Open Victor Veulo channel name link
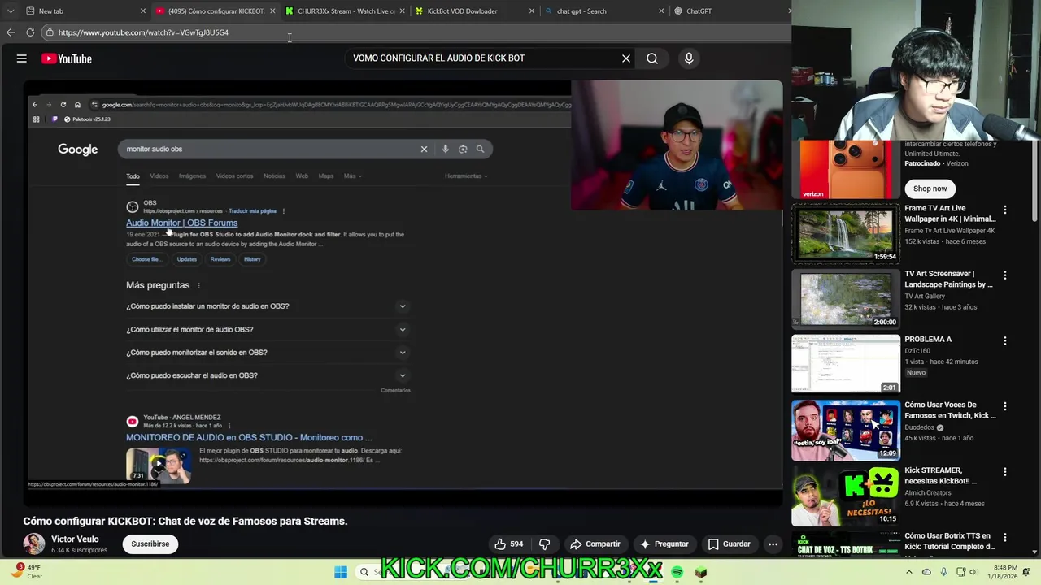Screen dimensions: 1041x585 tap(75, 539)
